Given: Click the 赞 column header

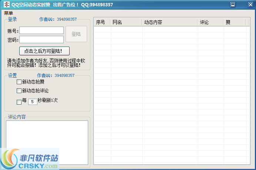Looking at the screenshot, I should (x=235, y=22).
